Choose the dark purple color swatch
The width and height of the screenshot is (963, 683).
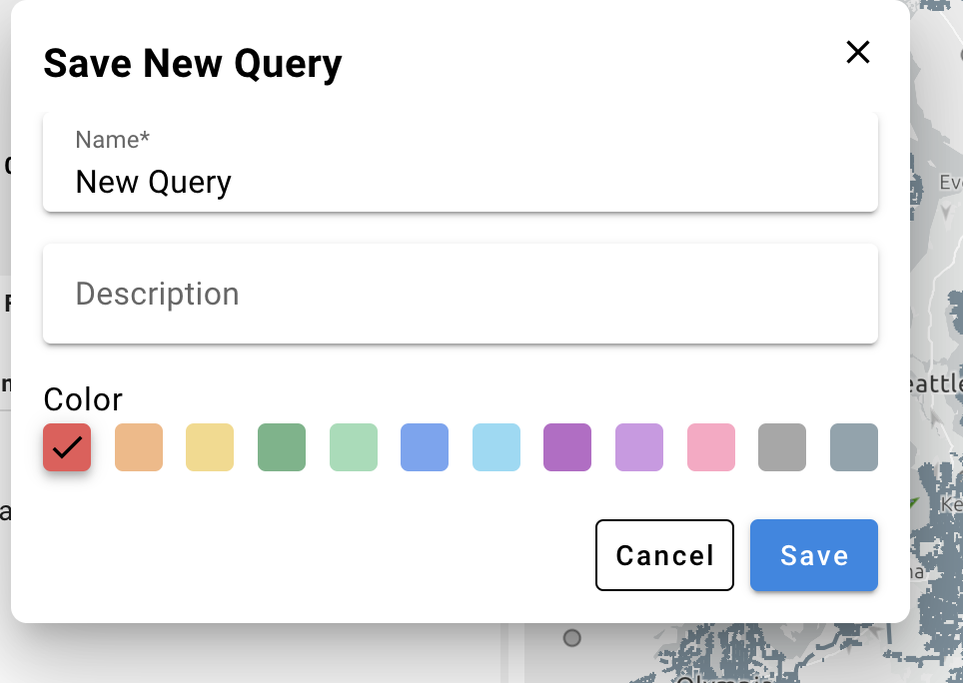567,447
